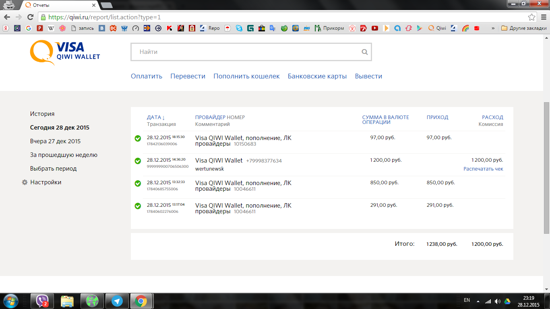
Task: Open the Google Play bookmark icon
Action: coord(420,28)
